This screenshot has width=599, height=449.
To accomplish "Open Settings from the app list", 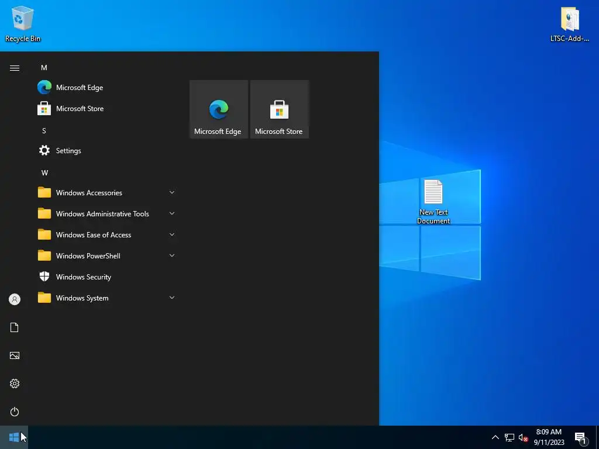I will [x=106, y=150].
